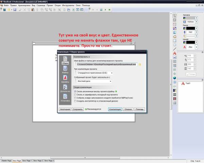This screenshot has height=163, width=204.
Task: Enable compress and encrypt source code
Action: point(75,94)
